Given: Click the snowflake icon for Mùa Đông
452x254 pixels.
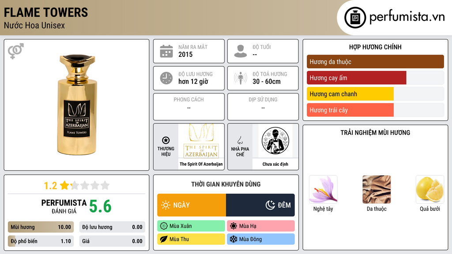Looking at the screenshot, I should click(x=234, y=239).
